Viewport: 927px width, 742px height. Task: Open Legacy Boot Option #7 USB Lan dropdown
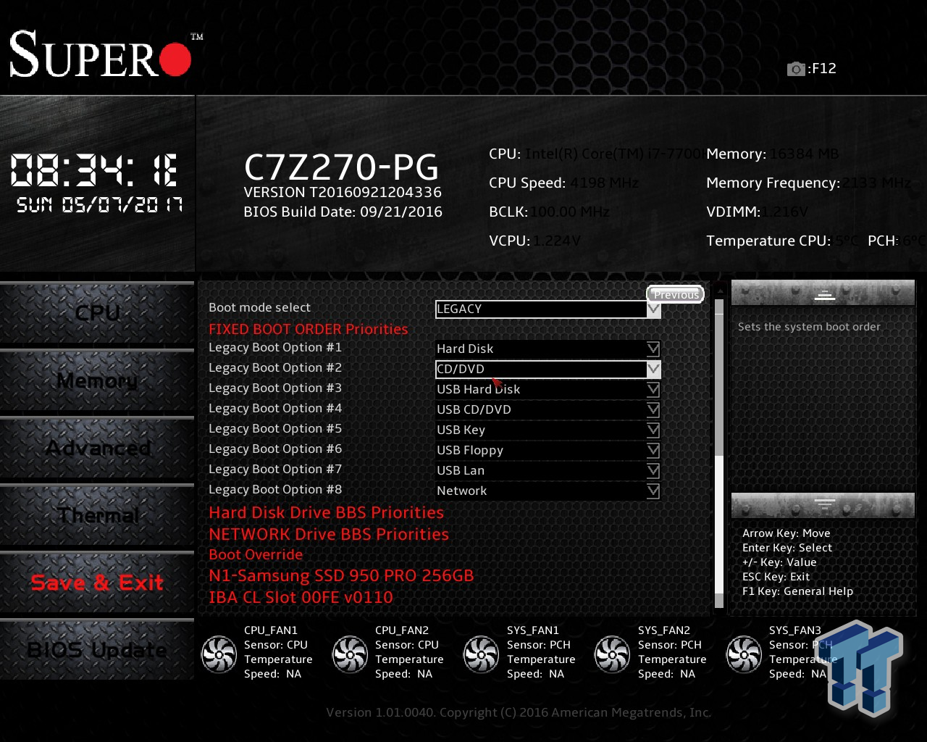pyautogui.click(x=548, y=470)
